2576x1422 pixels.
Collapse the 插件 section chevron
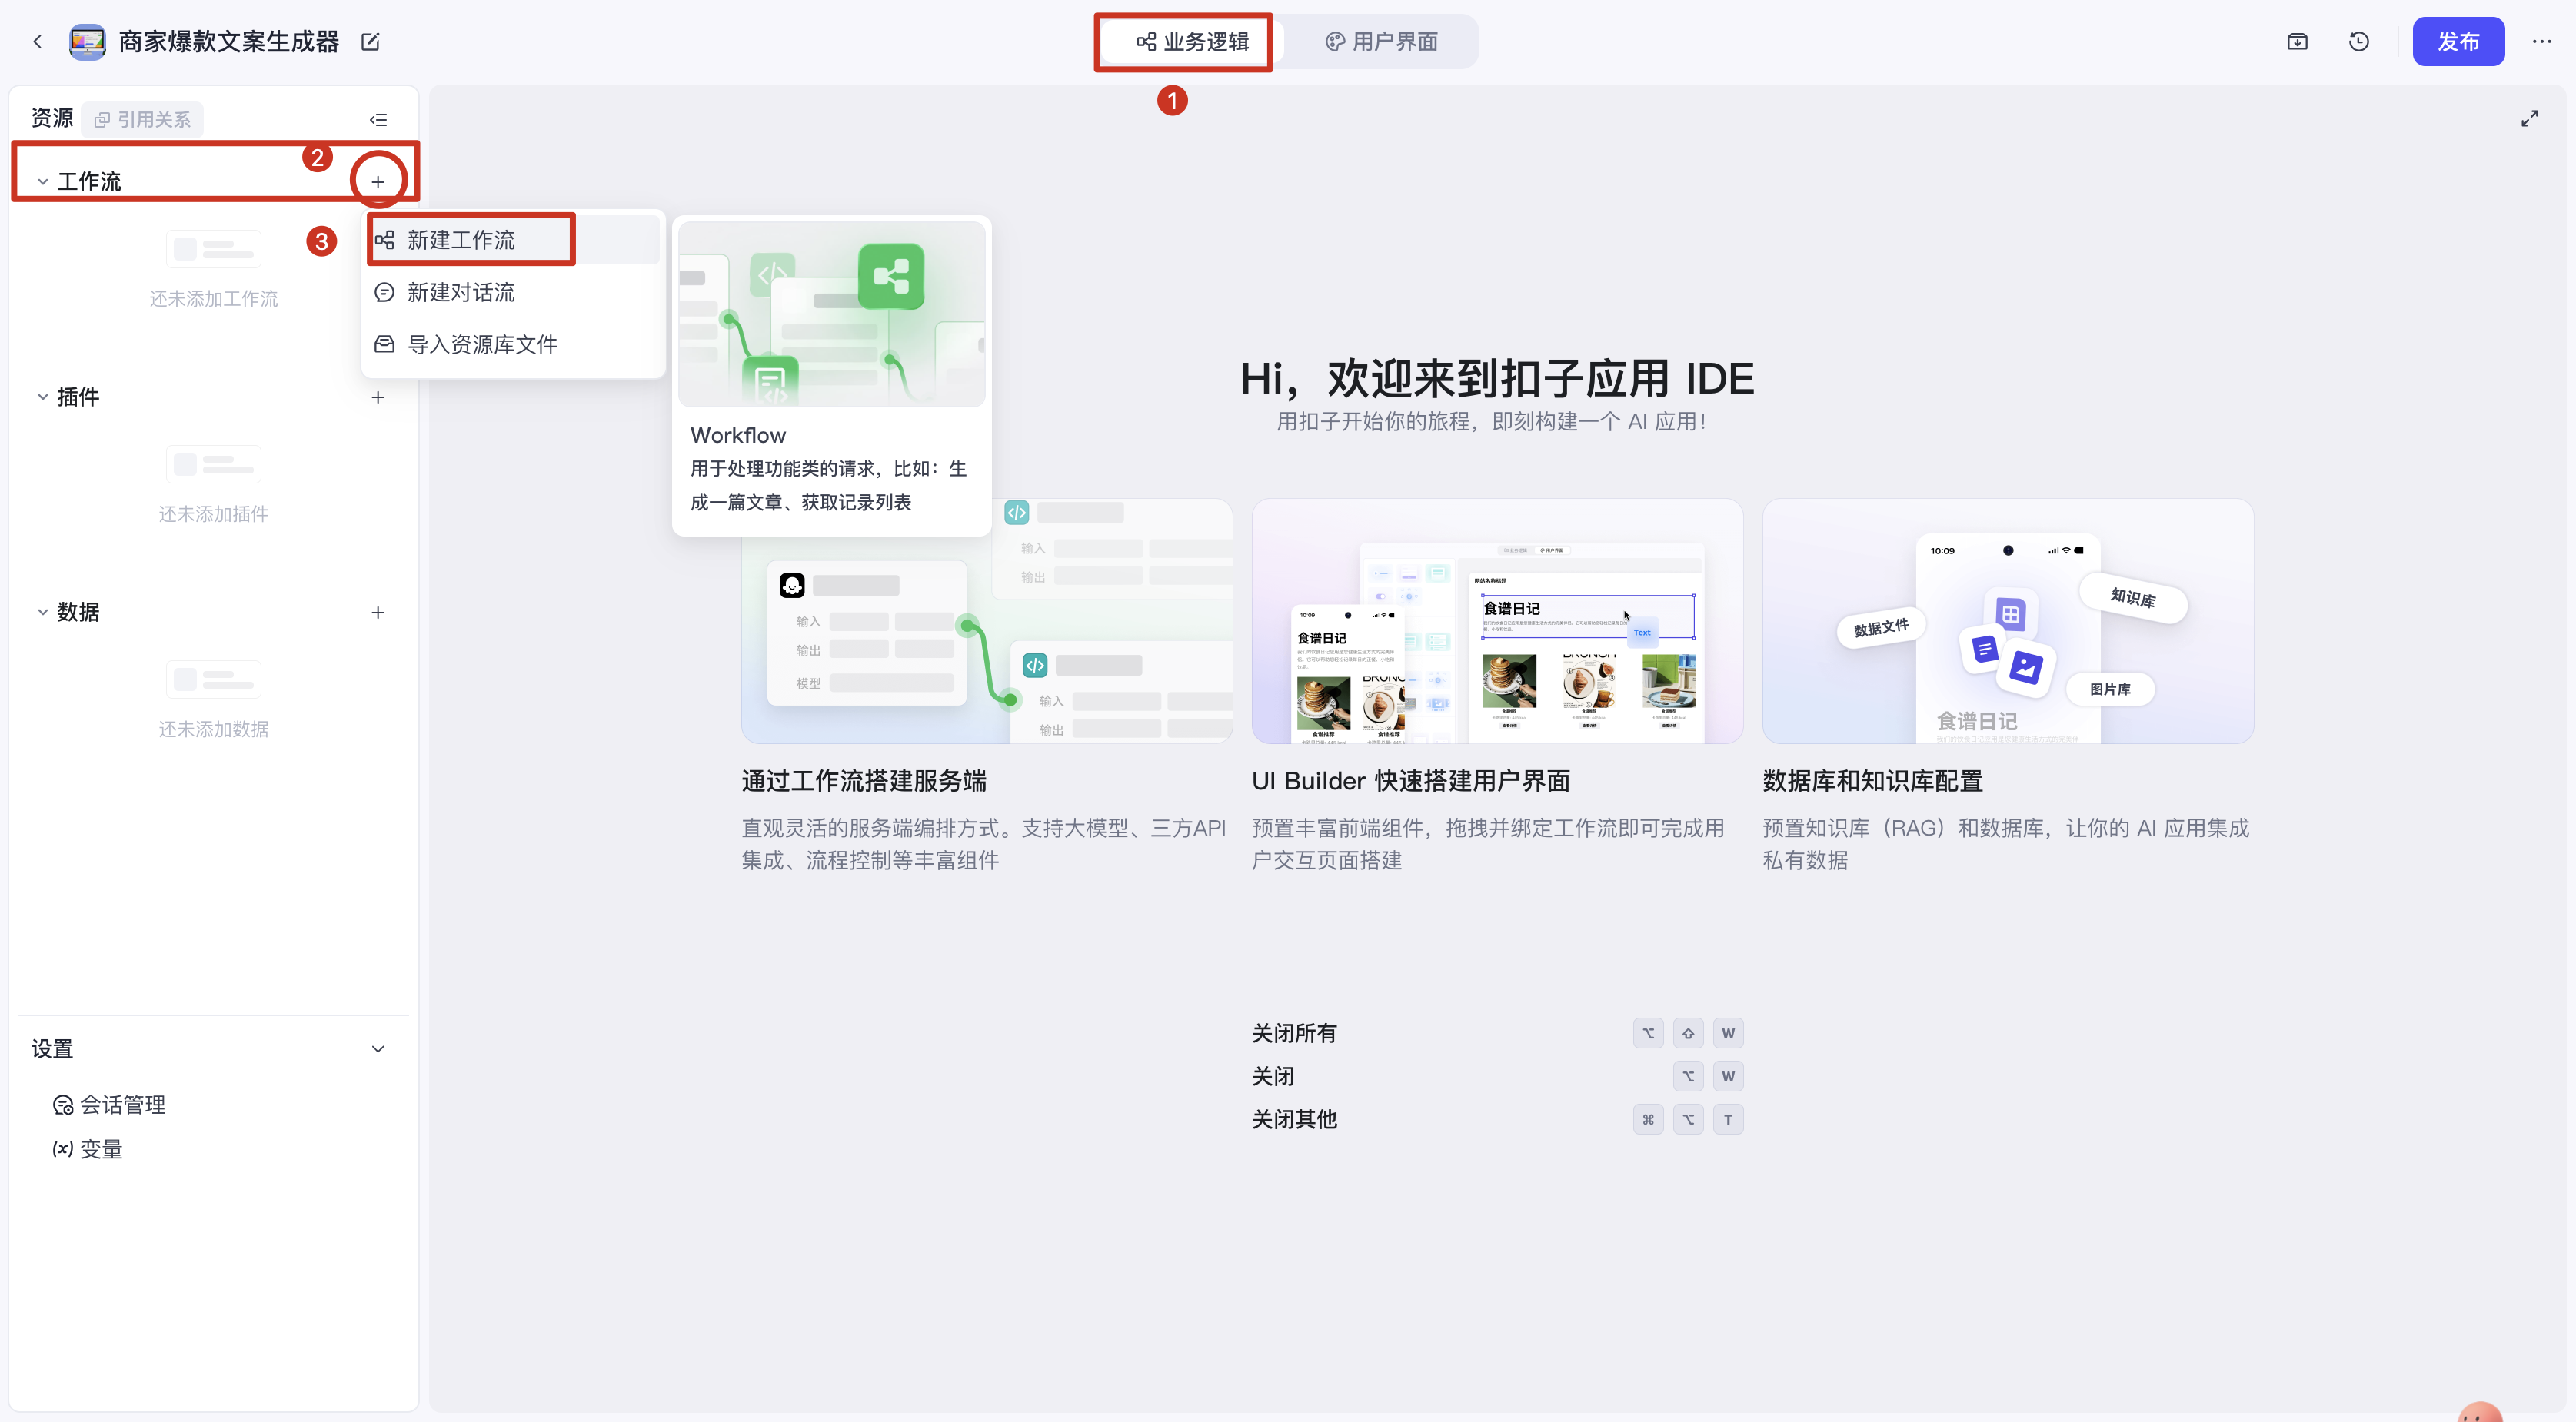[x=43, y=397]
